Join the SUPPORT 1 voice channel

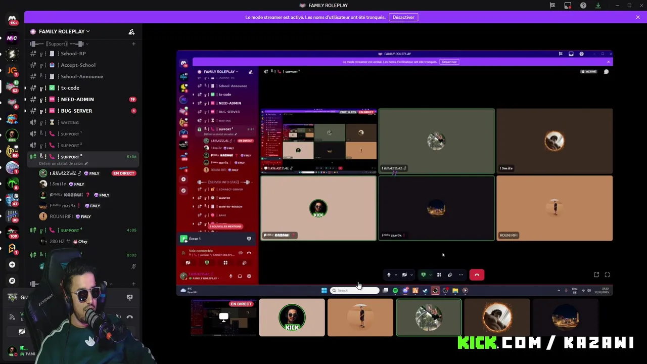tap(83, 134)
